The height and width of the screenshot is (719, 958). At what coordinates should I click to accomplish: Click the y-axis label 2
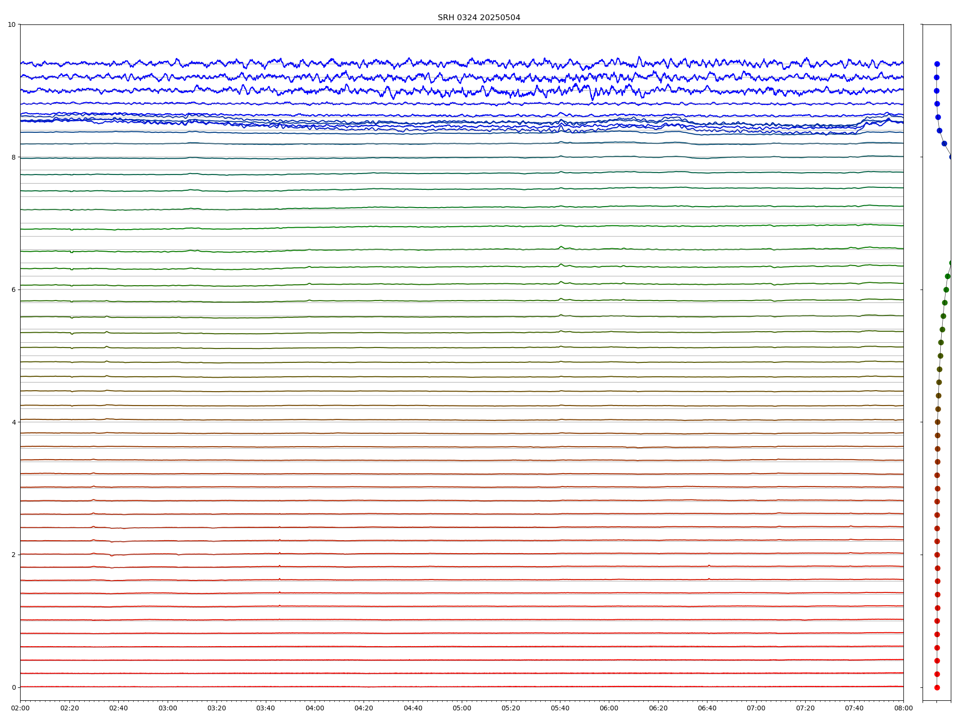(13, 555)
